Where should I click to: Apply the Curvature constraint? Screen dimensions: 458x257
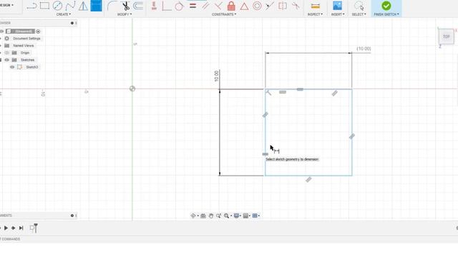point(296,6)
